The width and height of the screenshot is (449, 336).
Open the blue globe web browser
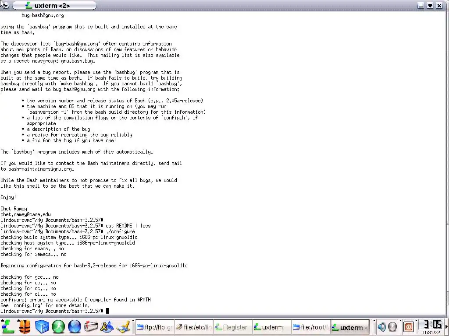(75, 327)
